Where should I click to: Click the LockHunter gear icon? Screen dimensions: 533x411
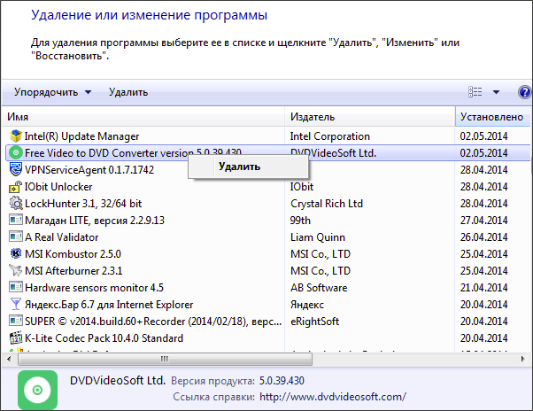16,203
